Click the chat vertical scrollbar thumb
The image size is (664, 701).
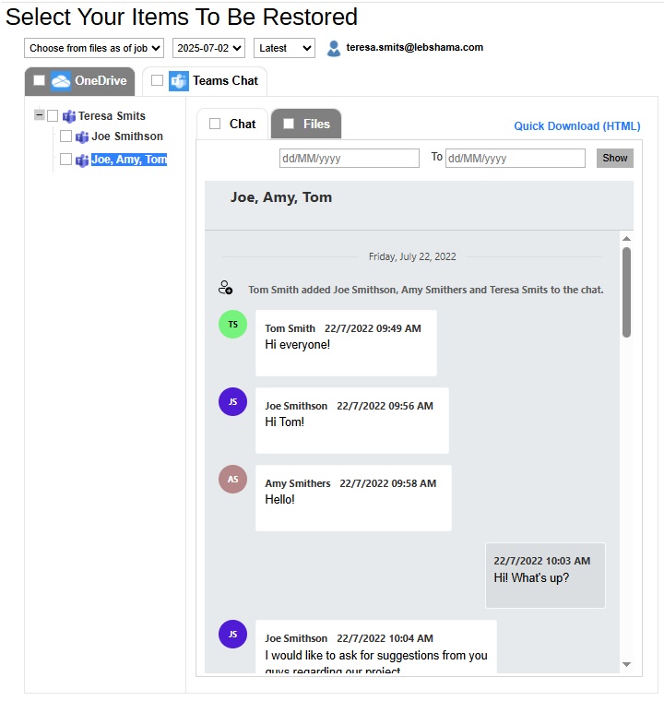tap(626, 292)
